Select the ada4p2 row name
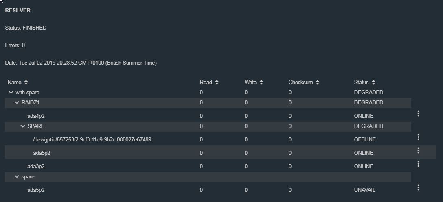 36,116
